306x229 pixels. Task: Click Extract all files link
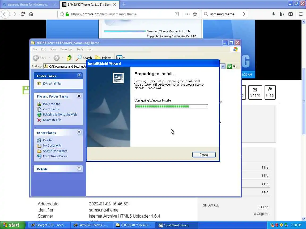click(52, 83)
